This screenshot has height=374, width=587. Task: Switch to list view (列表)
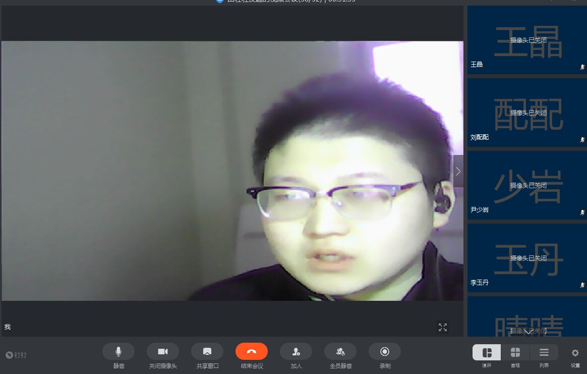544,352
